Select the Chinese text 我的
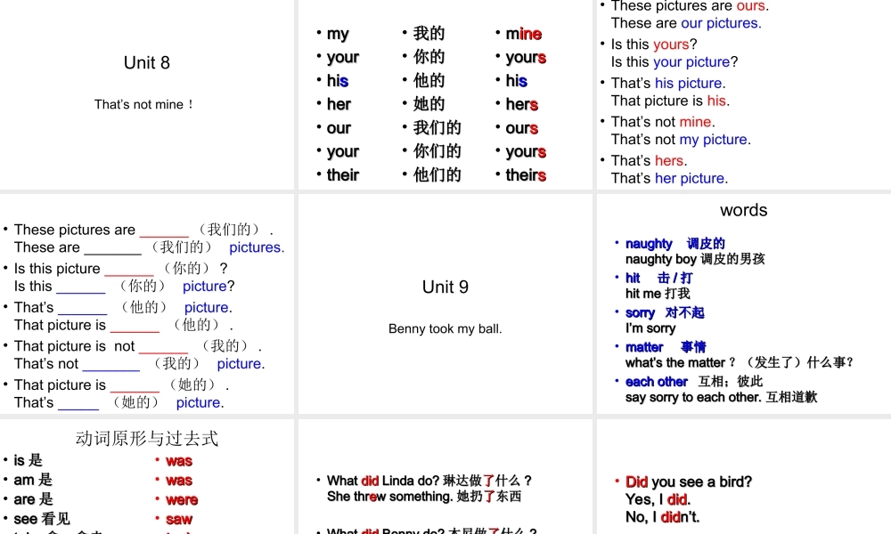The width and height of the screenshot is (891, 534). [429, 34]
